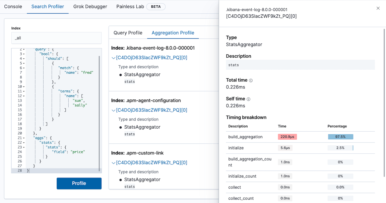Collapse shard chevron under .apm-custom-link index
The height and width of the screenshot is (203, 386).
[x=114, y=163]
